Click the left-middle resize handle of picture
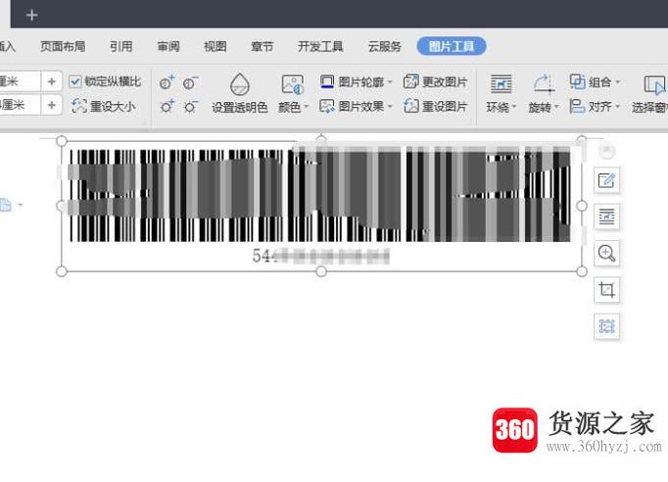The height and width of the screenshot is (482, 668). click(62, 206)
